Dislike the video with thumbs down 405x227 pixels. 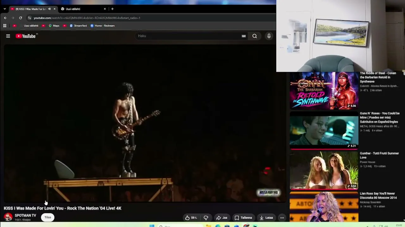tap(206, 218)
